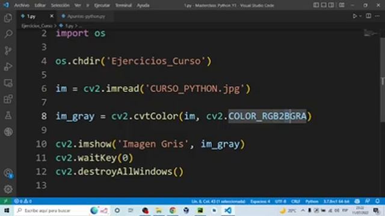Open the Explorer view in activity bar
This screenshot has height=216, width=385.
[8, 18]
